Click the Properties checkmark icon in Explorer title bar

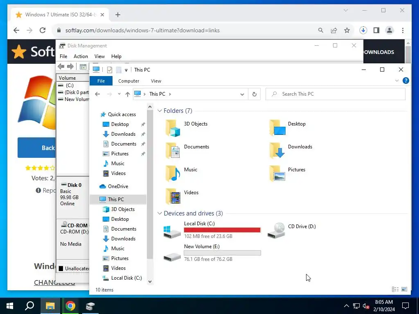(x=110, y=70)
